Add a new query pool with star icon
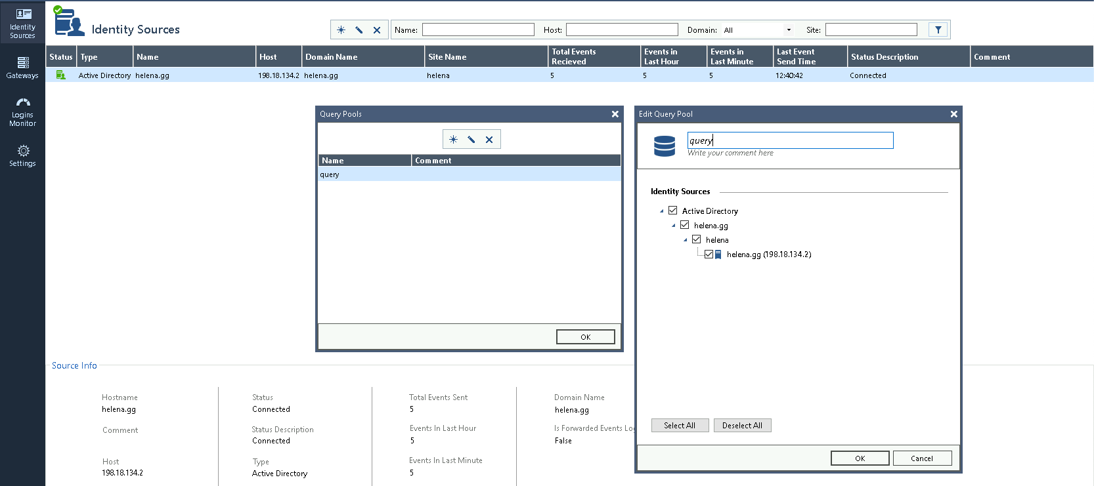Image resolution: width=1094 pixels, height=486 pixels. [453, 140]
